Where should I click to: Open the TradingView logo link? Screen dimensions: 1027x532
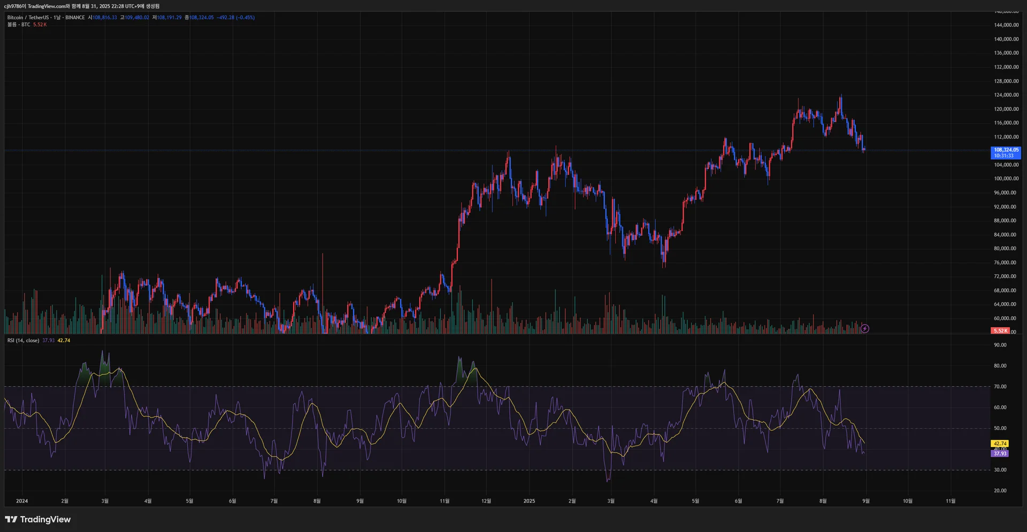pyautogui.click(x=37, y=519)
